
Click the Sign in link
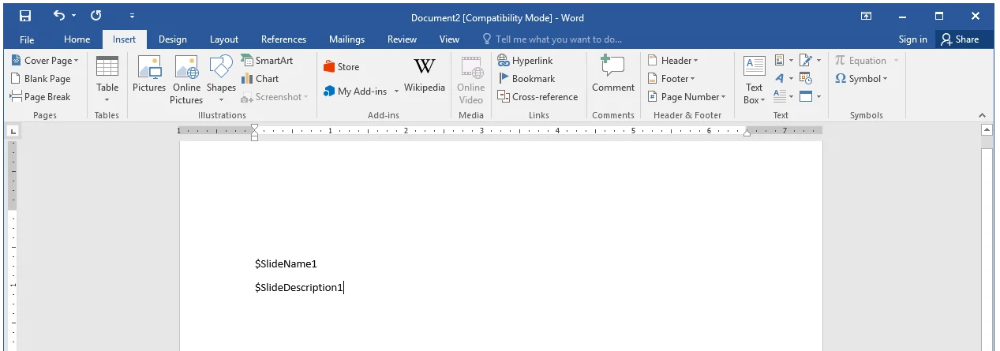point(912,39)
